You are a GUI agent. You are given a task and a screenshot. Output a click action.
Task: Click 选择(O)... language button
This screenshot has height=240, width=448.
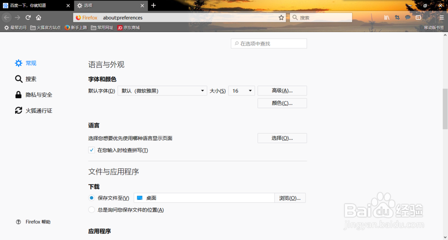coord(282,138)
